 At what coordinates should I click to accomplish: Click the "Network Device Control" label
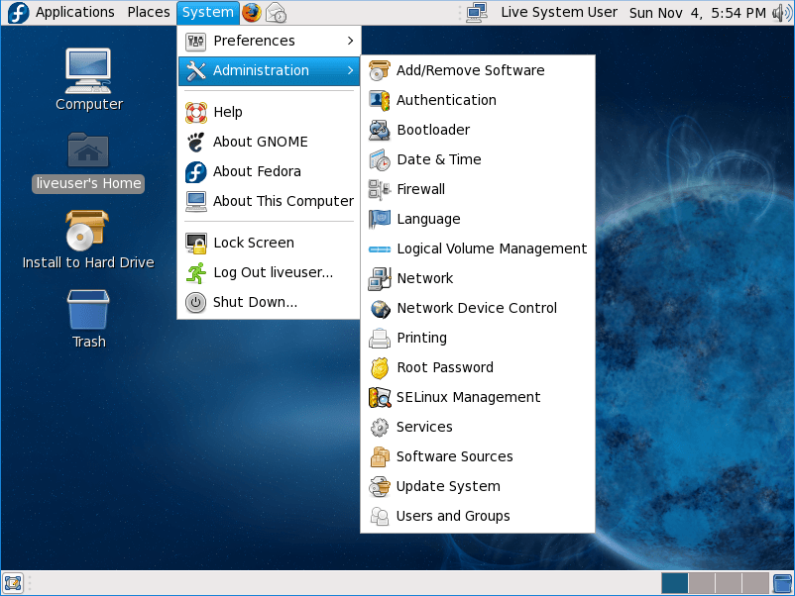tap(477, 308)
